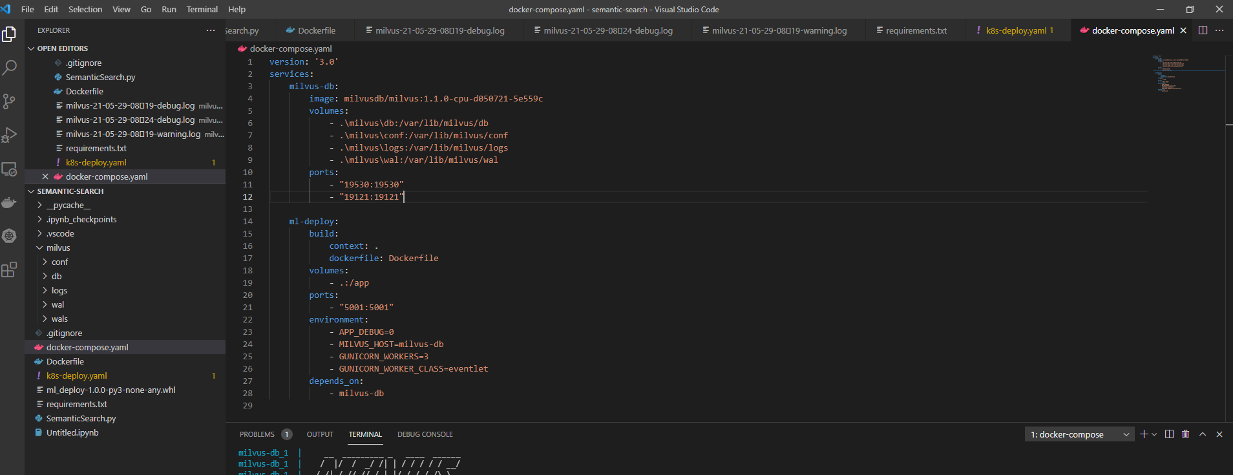Open the Terminal menu

pyautogui.click(x=202, y=9)
